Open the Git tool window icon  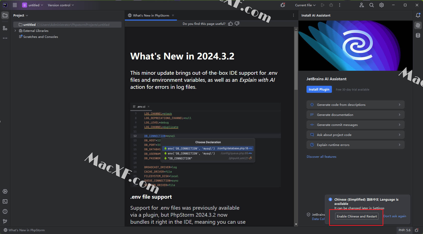point(5,221)
